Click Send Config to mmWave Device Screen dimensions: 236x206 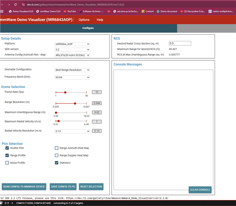click(x=24, y=187)
